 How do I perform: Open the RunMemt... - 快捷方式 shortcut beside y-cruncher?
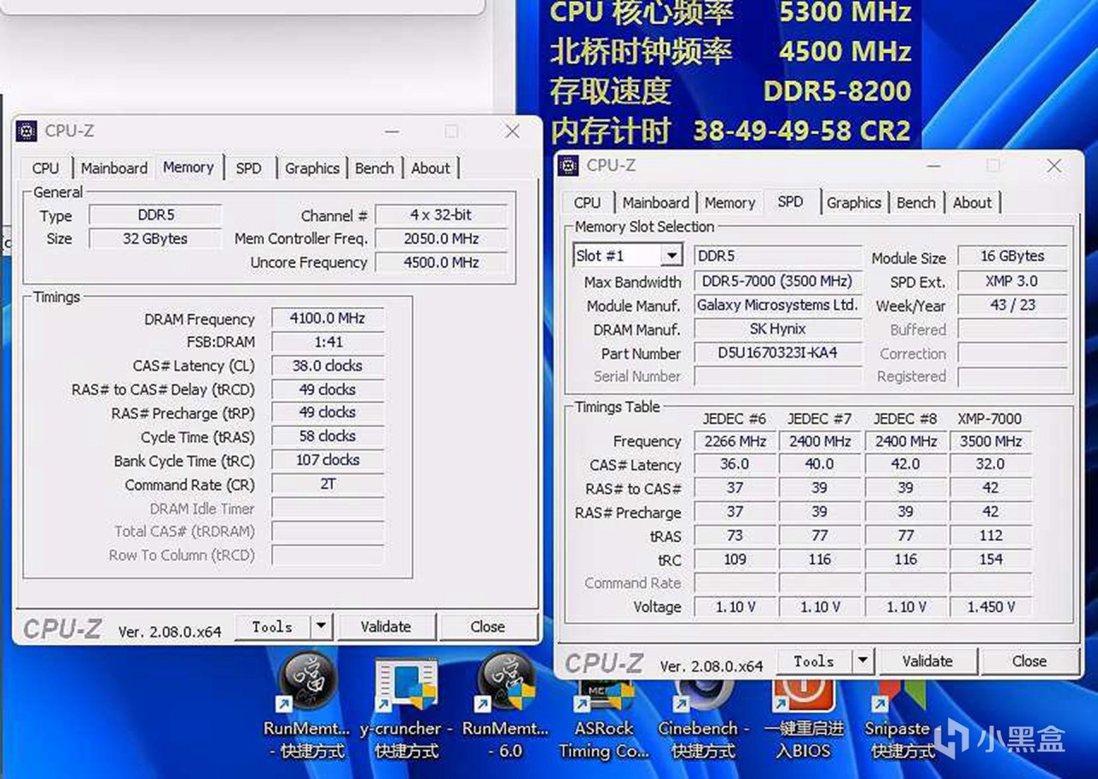tap(306, 707)
